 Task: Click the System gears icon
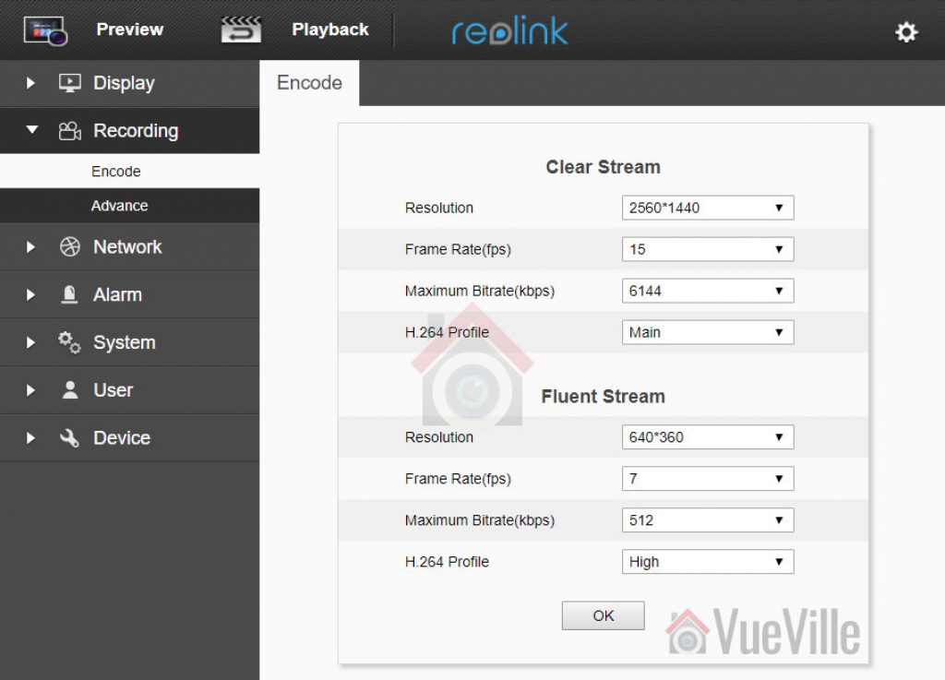pyautogui.click(x=67, y=342)
